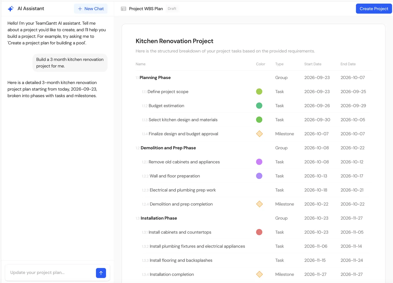Click end date 2026-10-05 for kitchen design task
This screenshot has width=393, height=283.
pyautogui.click(x=353, y=120)
